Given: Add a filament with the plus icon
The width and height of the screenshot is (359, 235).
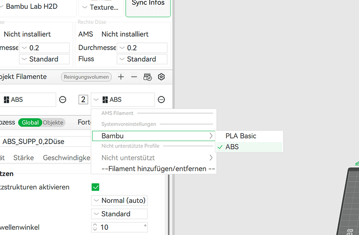Looking at the screenshot, I should coord(121,77).
